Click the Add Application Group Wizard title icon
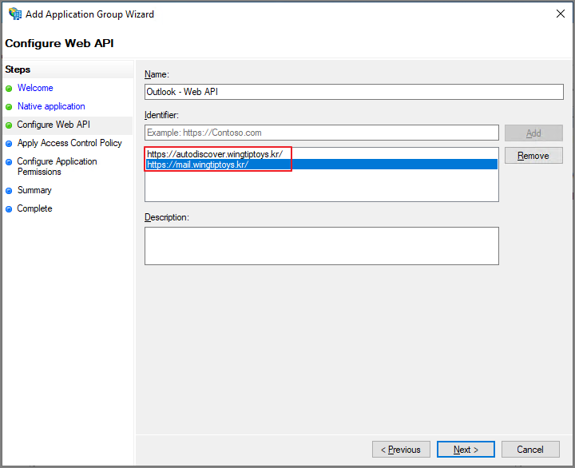Screen dimensions: 575x468 click(15, 14)
